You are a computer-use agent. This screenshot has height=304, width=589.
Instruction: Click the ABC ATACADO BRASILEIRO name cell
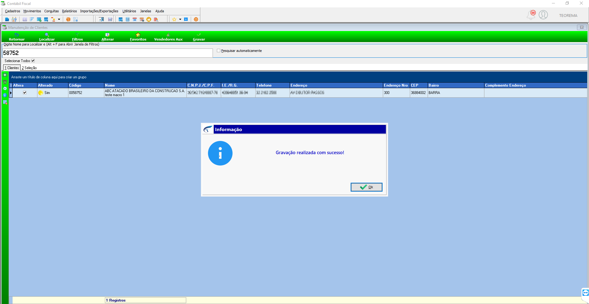tap(145, 93)
